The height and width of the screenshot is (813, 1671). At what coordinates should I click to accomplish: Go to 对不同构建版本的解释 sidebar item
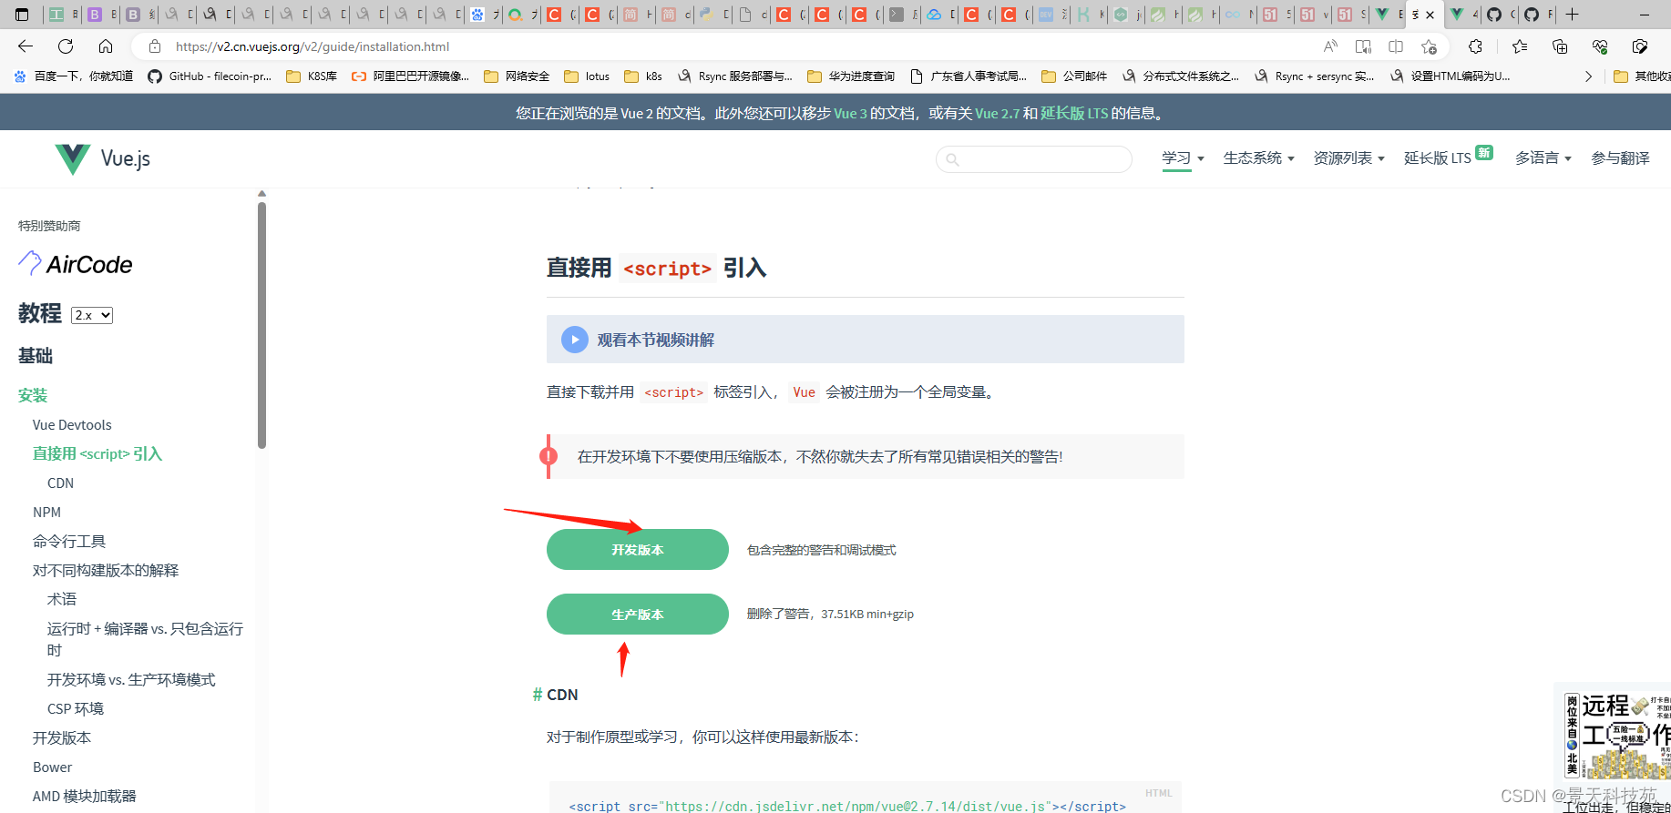106,571
